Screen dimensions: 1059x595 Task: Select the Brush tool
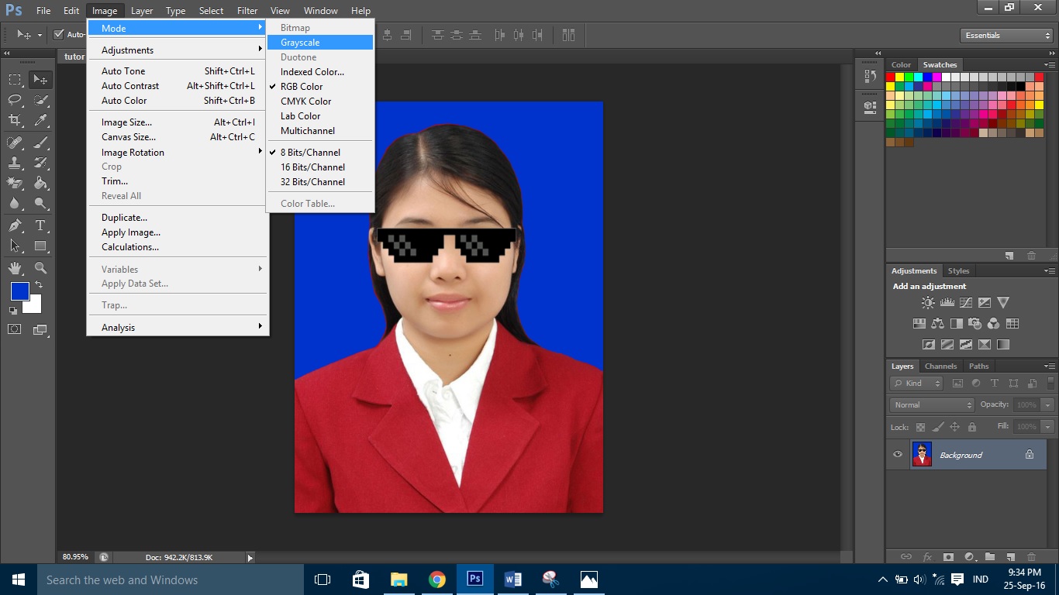pyautogui.click(x=40, y=142)
